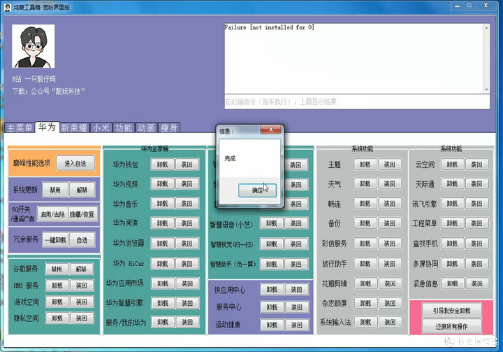The height and width of the screenshot is (352, 503).
Task: Click the output box scrollbar down arrow
Action: click(486, 90)
